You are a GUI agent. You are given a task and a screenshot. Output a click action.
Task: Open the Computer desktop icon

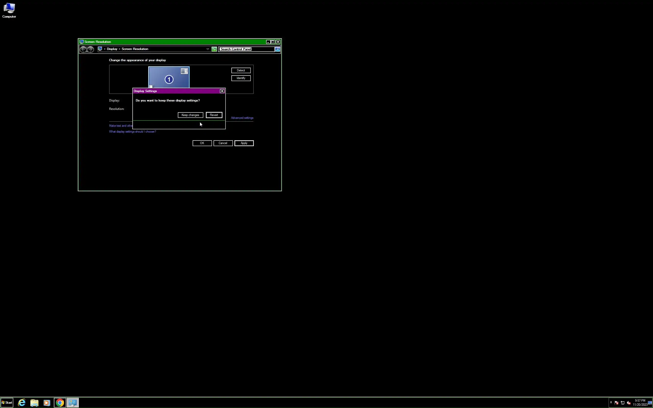[x=9, y=10]
